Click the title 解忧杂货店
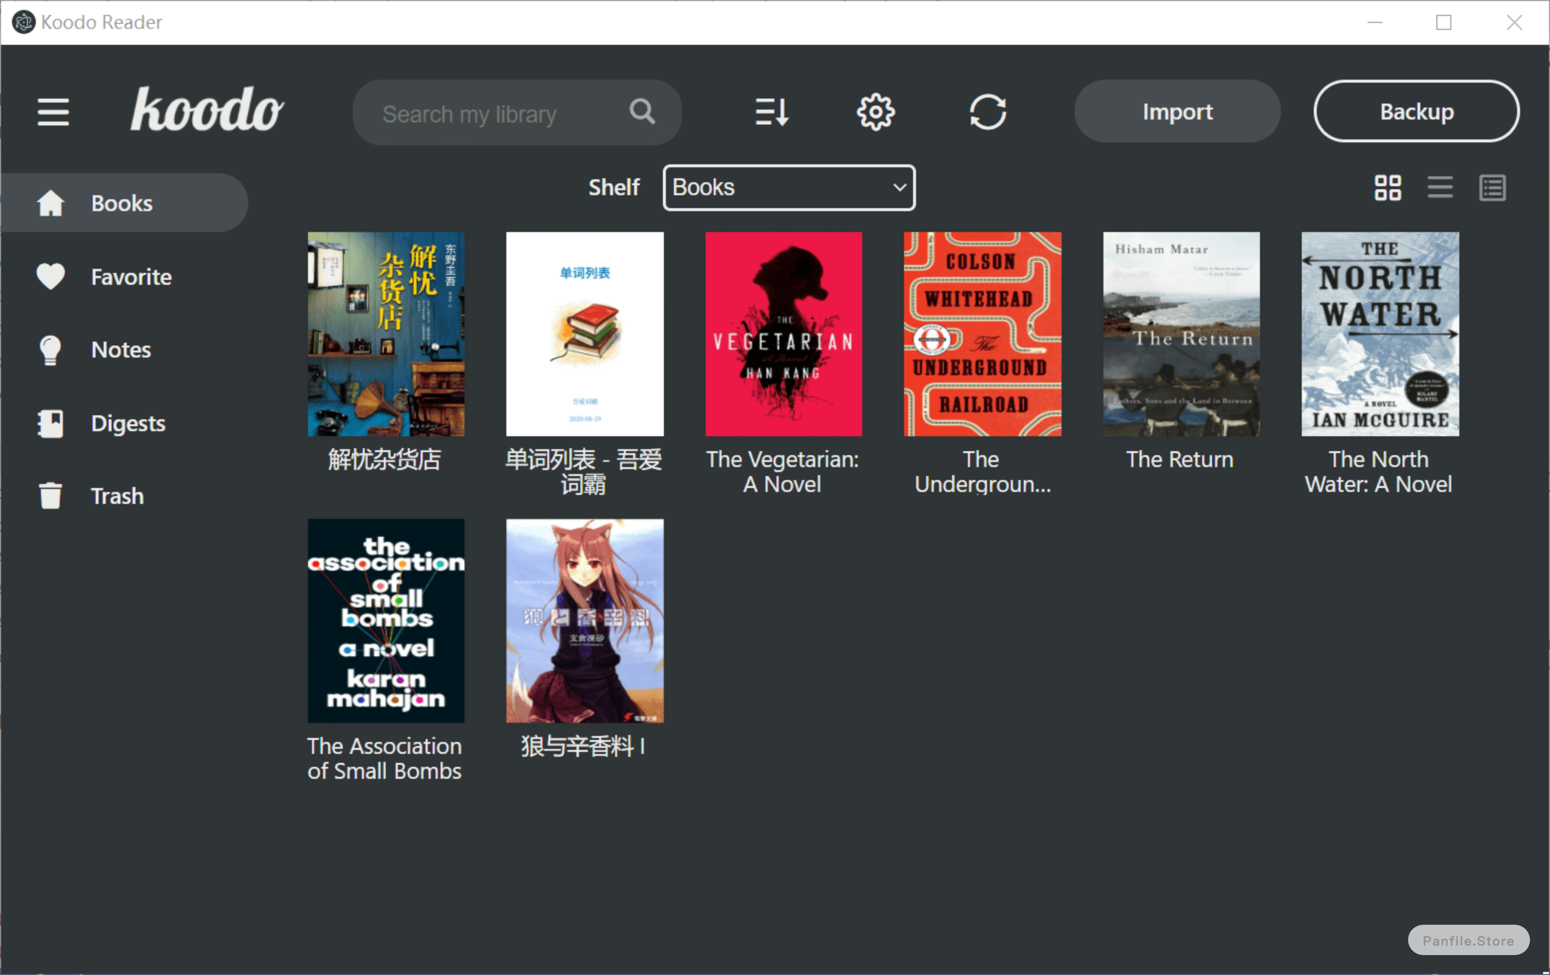Viewport: 1550px width, 975px height. point(385,460)
